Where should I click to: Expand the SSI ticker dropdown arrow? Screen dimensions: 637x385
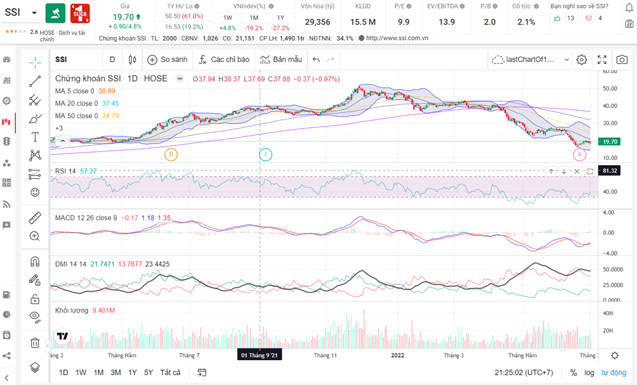(x=34, y=12)
